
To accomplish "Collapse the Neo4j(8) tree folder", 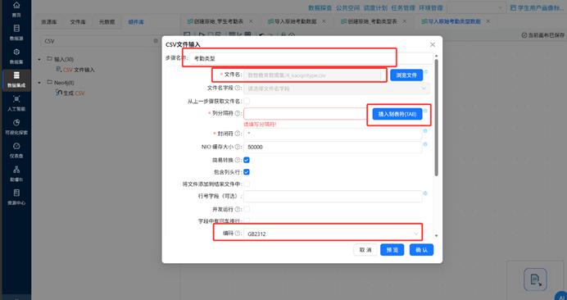I will click(x=39, y=83).
